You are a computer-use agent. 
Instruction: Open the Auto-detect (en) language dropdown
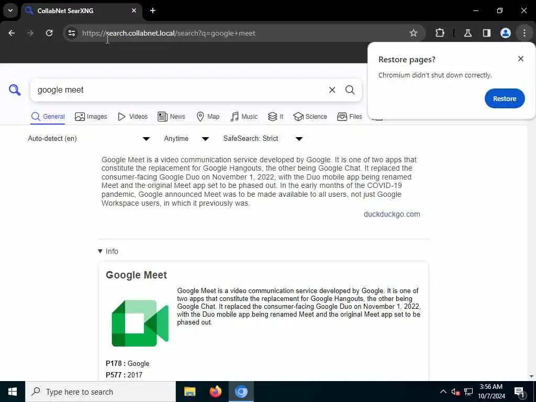(x=89, y=138)
